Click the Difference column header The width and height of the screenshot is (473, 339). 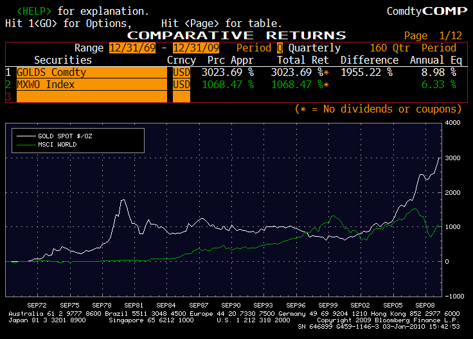tap(370, 60)
